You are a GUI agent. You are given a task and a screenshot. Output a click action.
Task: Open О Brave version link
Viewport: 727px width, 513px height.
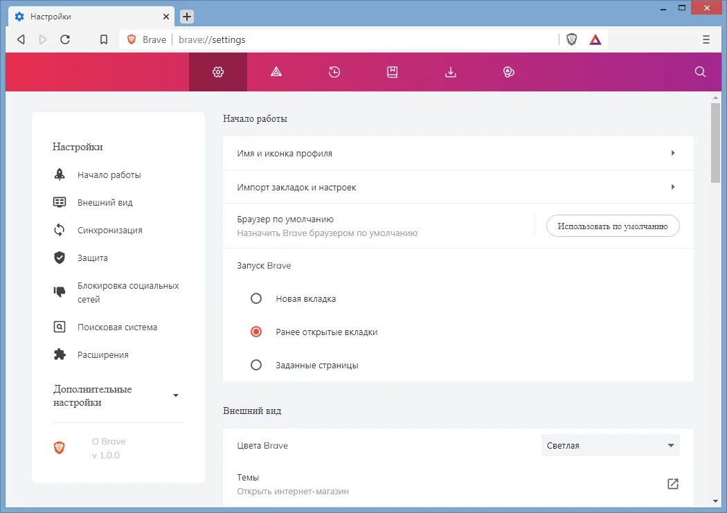(x=109, y=448)
